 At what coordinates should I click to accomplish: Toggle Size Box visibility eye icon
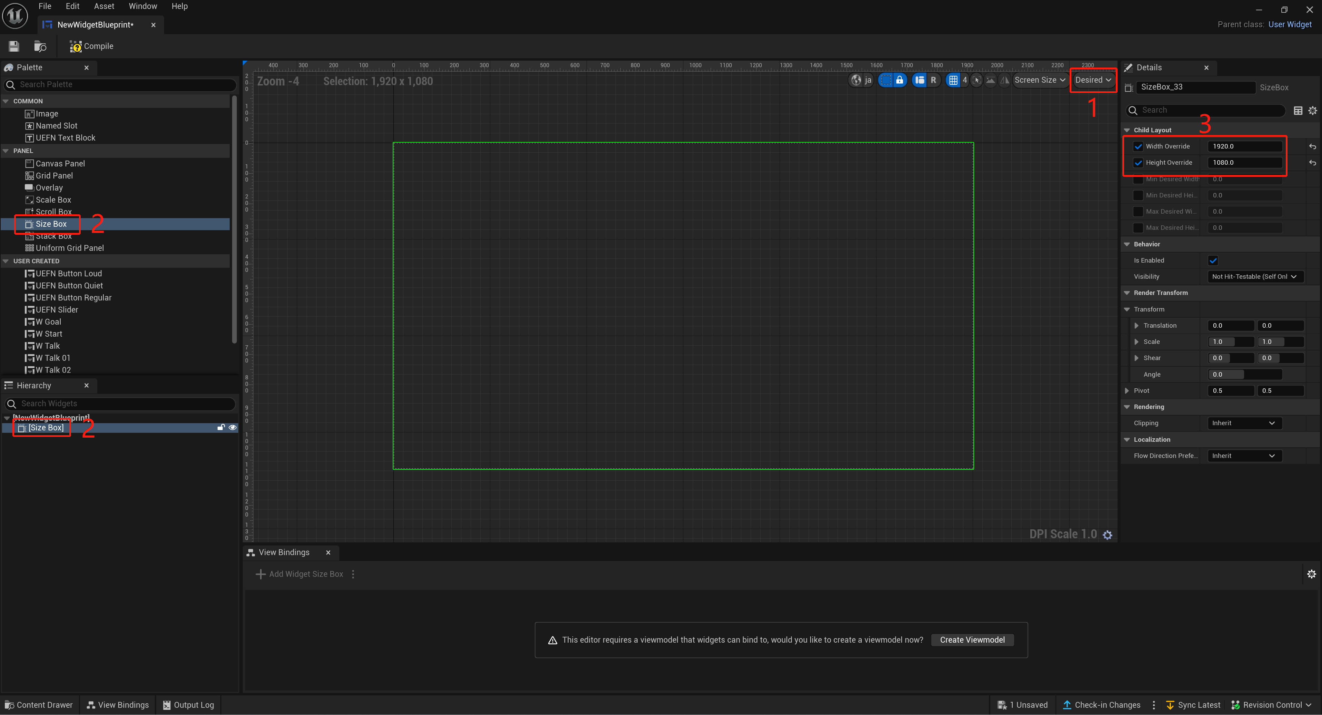[232, 427]
